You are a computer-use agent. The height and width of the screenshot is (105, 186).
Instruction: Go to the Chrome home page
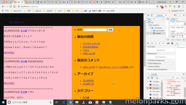(14, 6)
